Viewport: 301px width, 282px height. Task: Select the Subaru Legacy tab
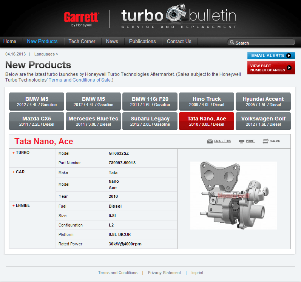pyautogui.click(x=150, y=121)
